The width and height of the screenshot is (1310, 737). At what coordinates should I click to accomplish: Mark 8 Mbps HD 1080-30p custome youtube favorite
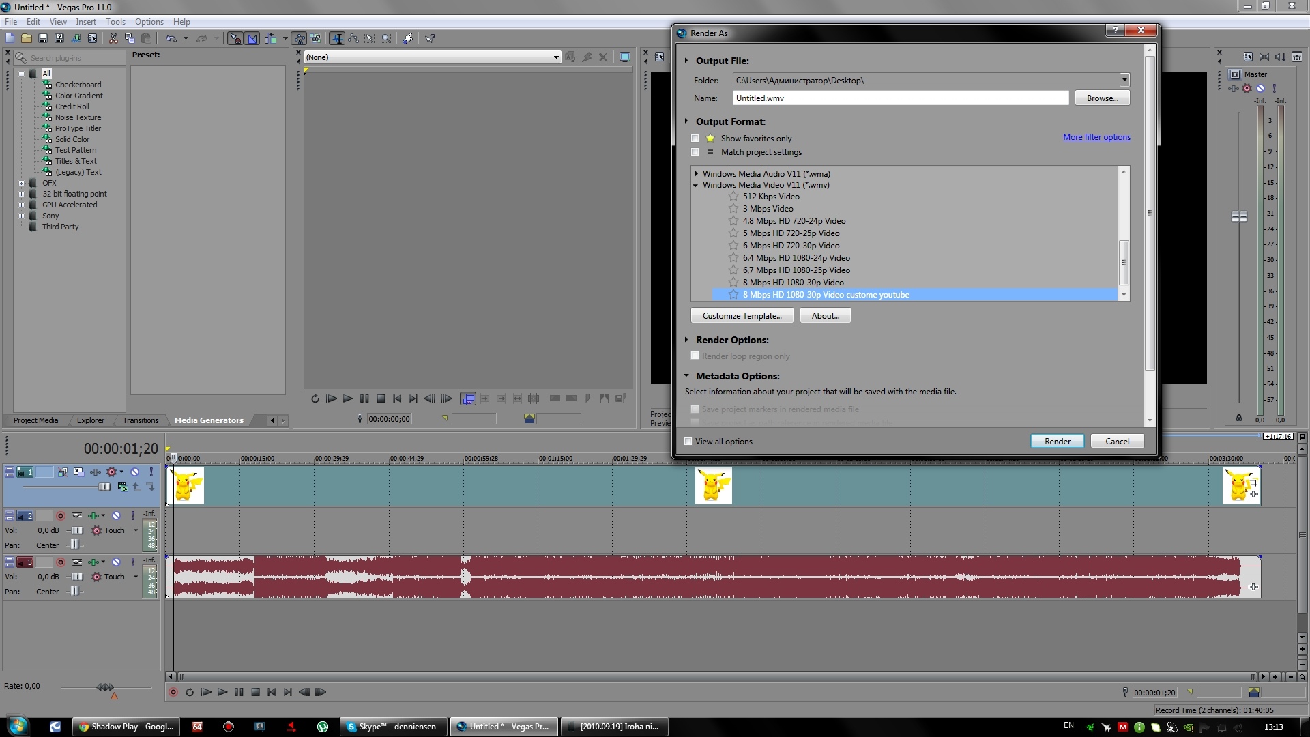[x=733, y=295]
